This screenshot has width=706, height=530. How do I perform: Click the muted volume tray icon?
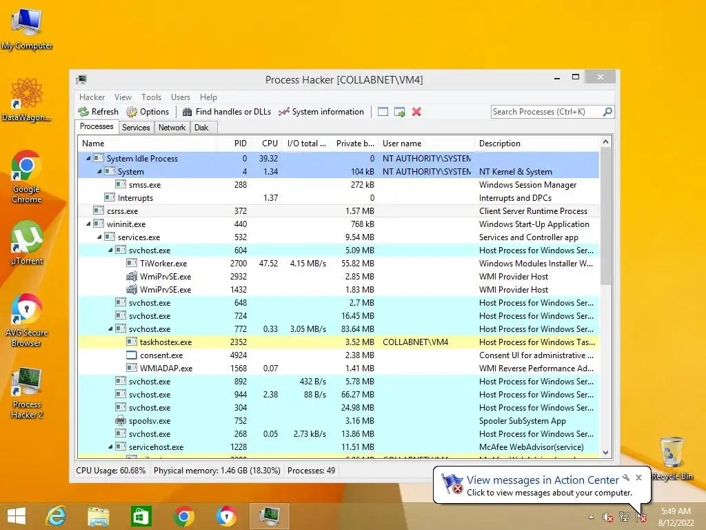coord(608,518)
